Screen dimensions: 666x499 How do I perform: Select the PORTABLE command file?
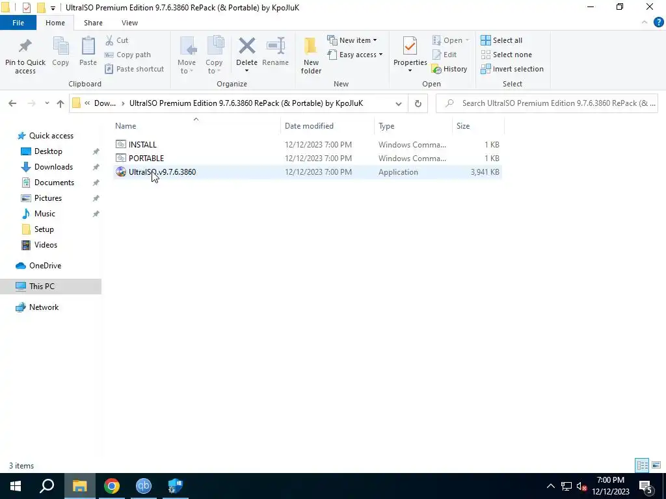[308, 159]
